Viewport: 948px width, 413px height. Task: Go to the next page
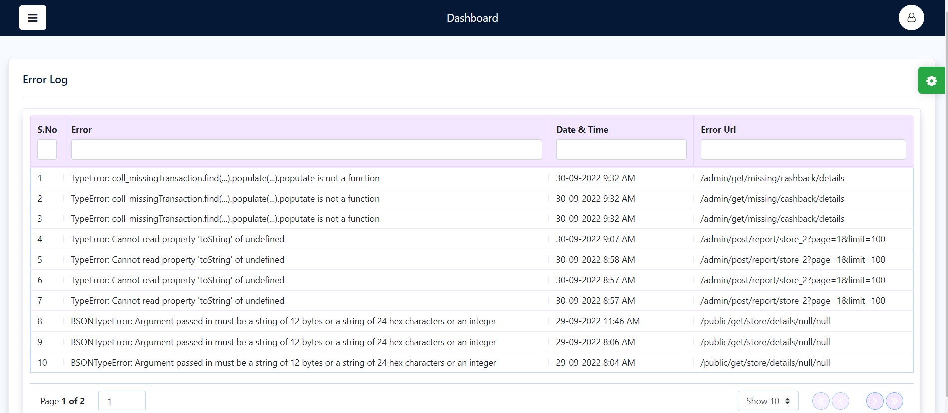point(875,401)
